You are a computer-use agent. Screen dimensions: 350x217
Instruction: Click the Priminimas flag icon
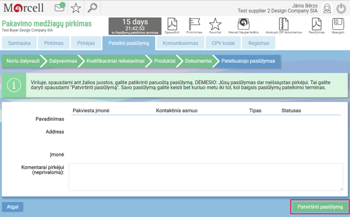[194, 24]
